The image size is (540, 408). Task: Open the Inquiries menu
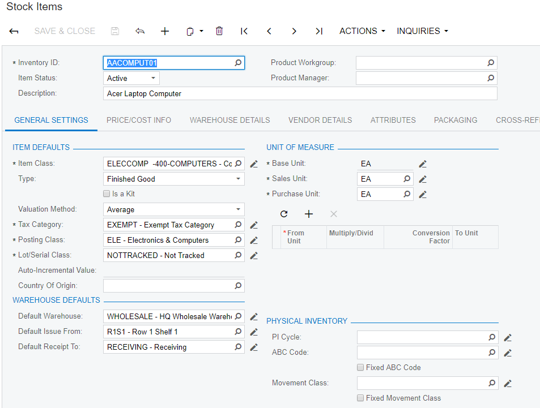(422, 31)
